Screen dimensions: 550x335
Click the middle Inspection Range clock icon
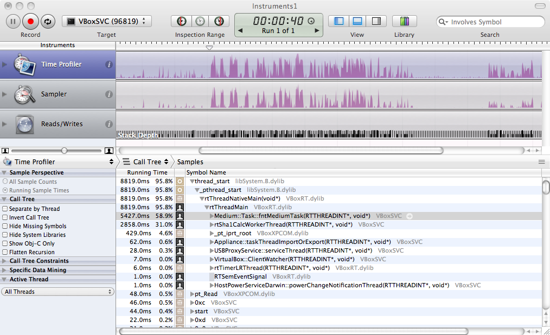[200, 21]
